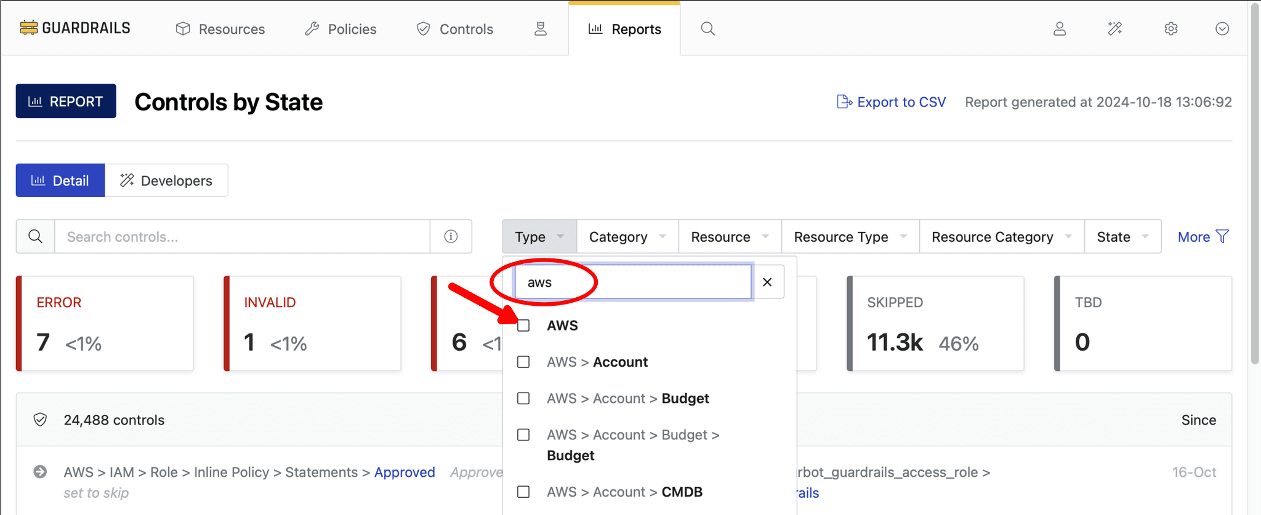Open the settings gear icon
Viewport: 1261px width, 515px height.
coord(1171,29)
